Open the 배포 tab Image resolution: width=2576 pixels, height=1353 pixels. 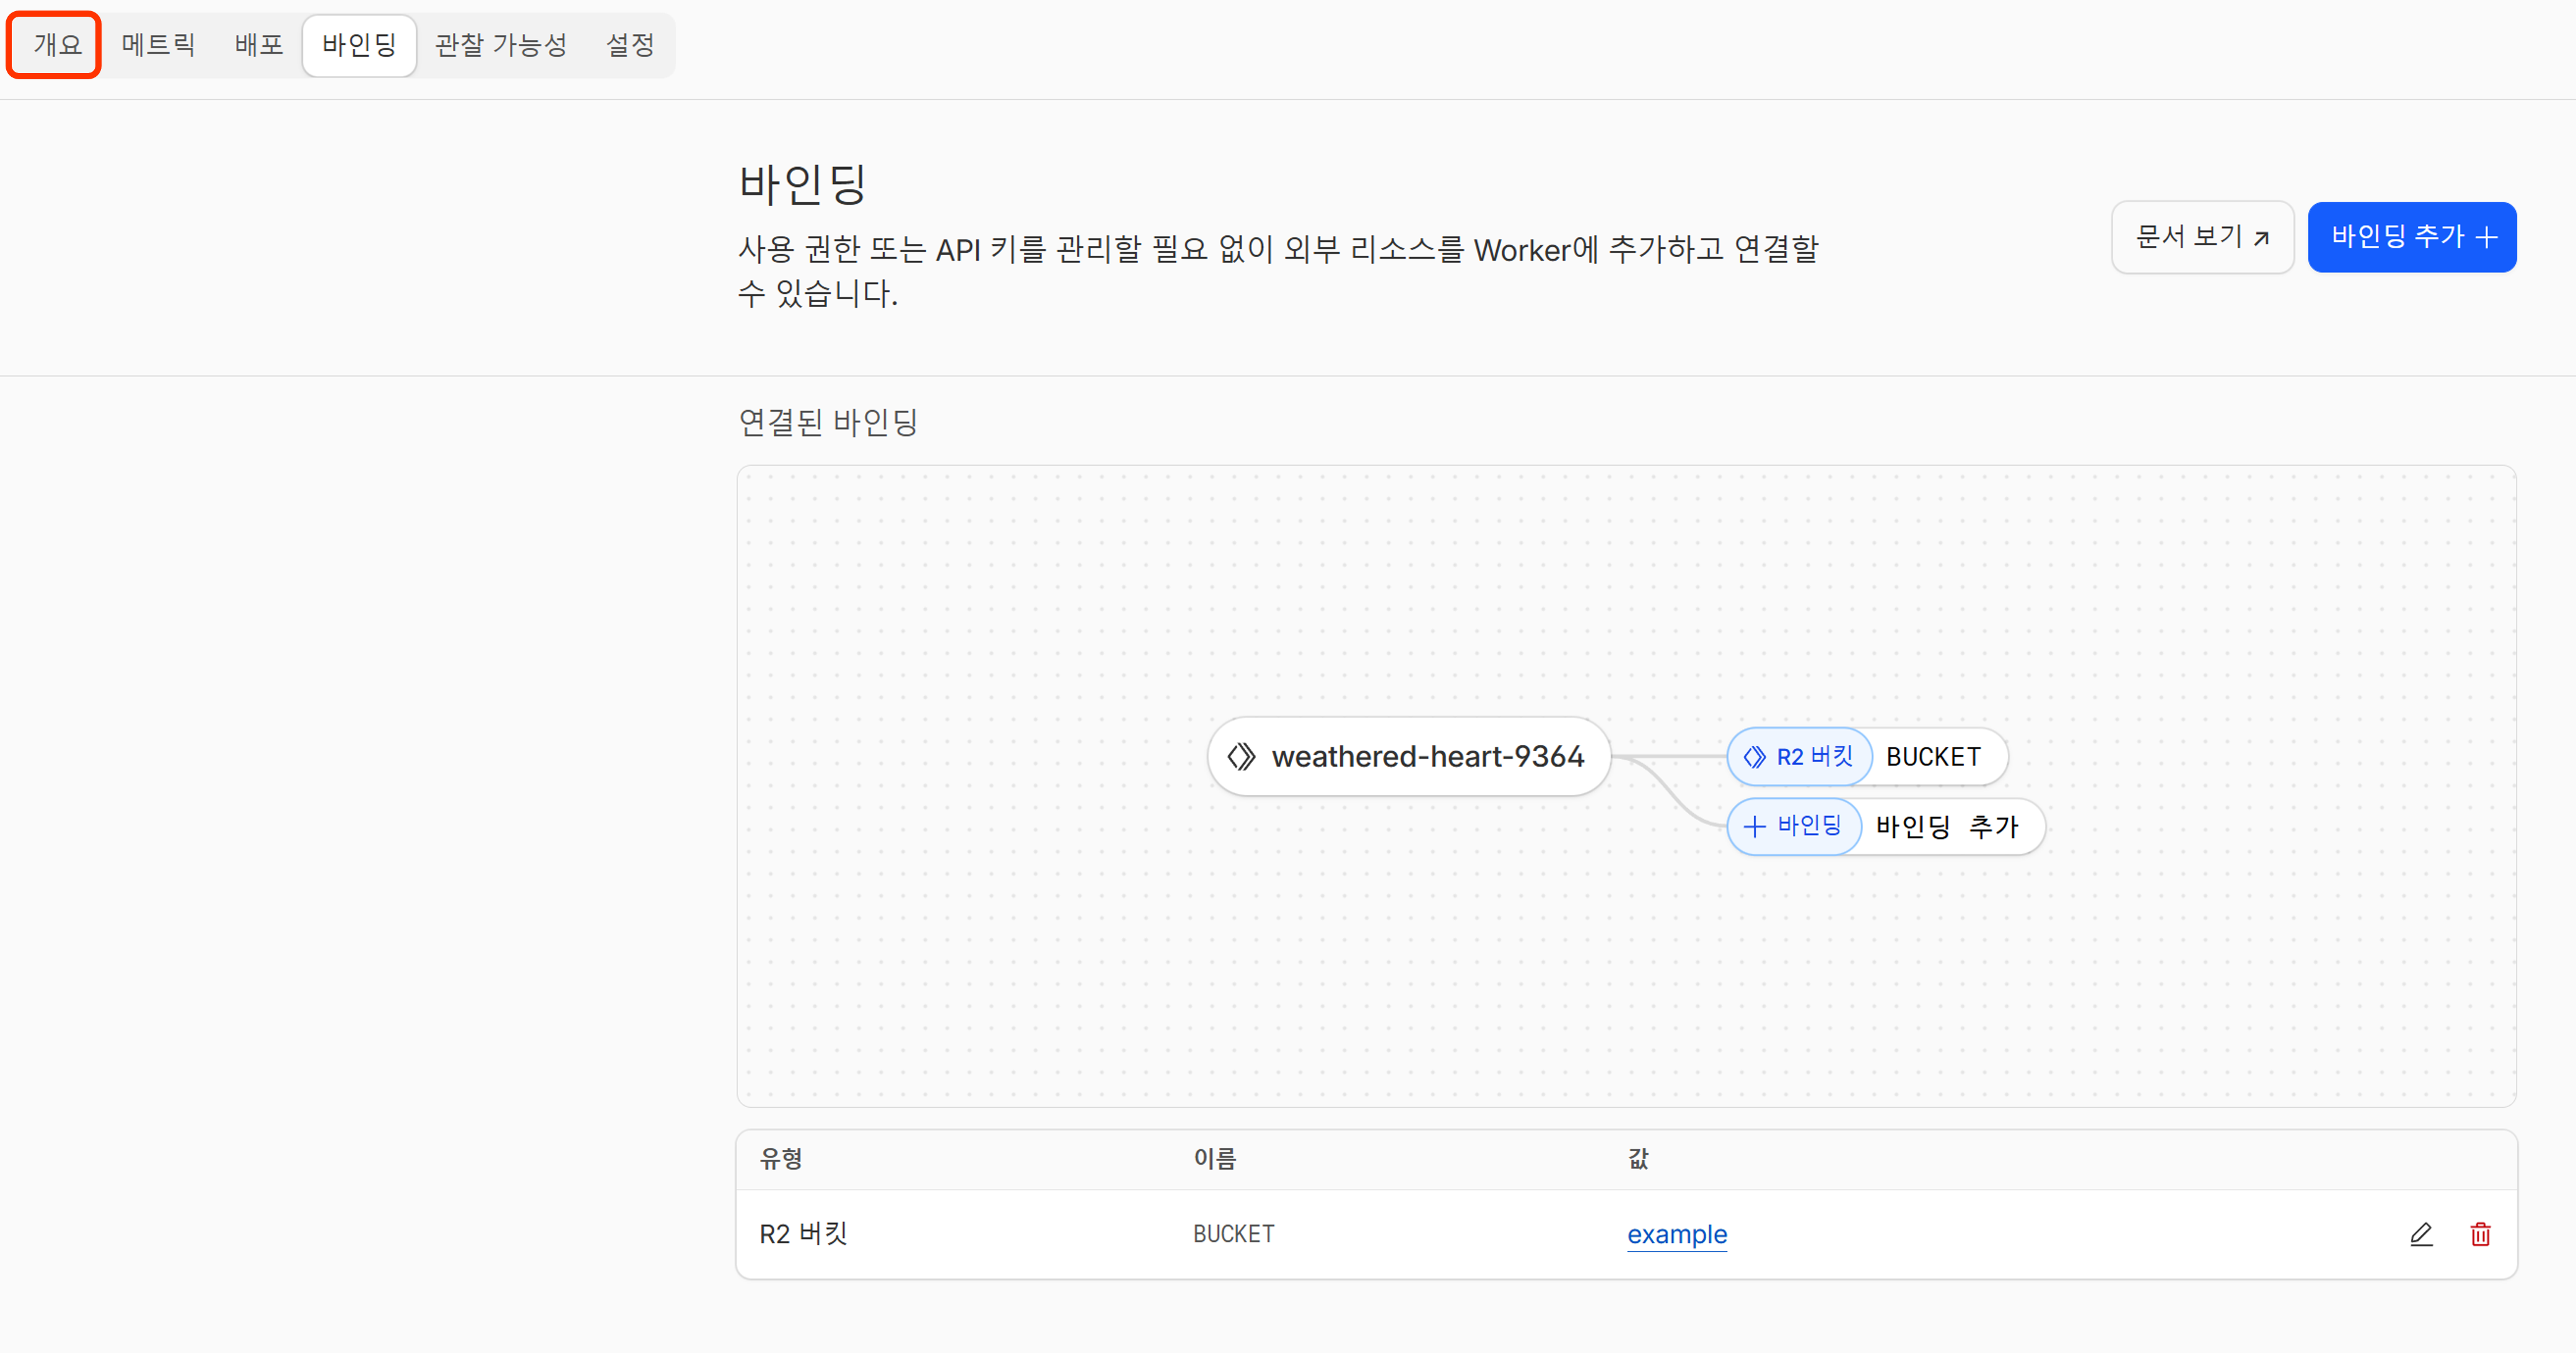coord(259,45)
